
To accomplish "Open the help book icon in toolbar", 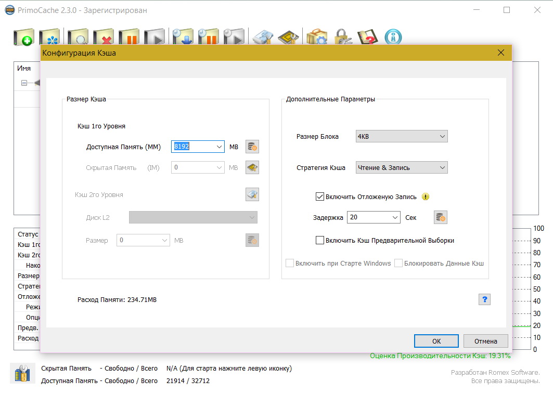I will (368, 37).
